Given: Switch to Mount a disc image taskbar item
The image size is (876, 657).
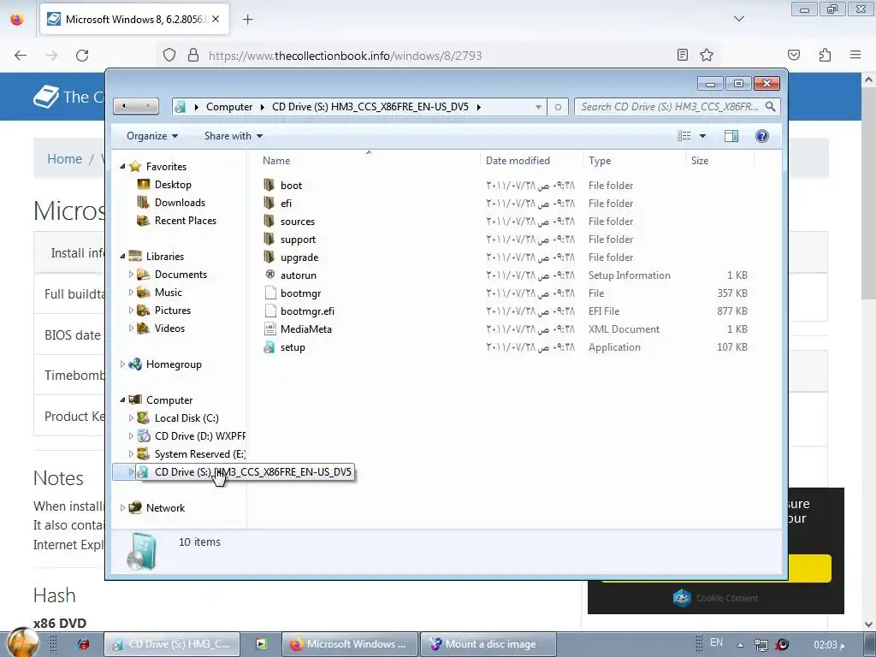Looking at the screenshot, I should coord(488,644).
